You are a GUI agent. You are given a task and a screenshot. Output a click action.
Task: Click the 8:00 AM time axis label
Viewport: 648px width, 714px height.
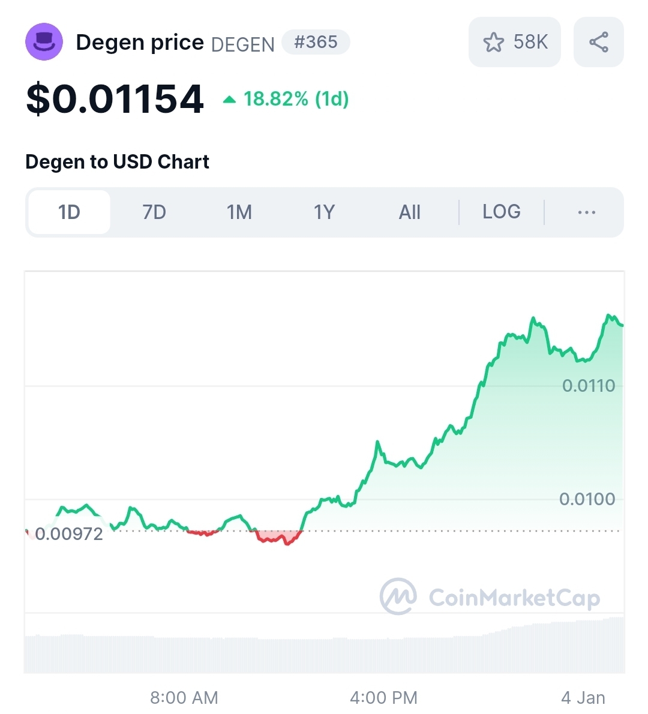click(x=184, y=697)
